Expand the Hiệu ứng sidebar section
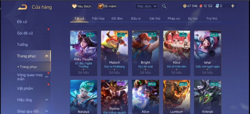Image resolution: width=250 pixels, height=114 pixels. (x=47, y=100)
